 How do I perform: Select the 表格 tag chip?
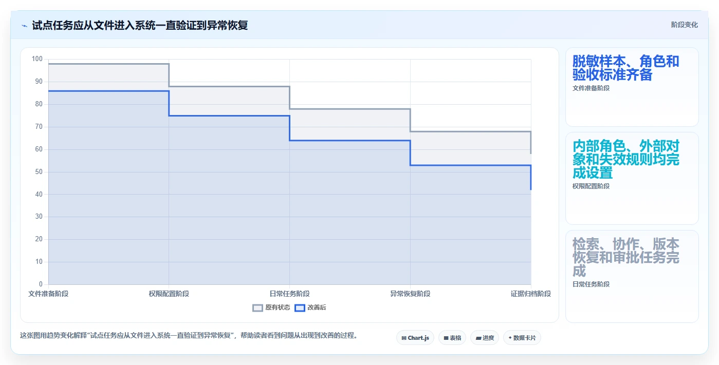click(x=452, y=338)
